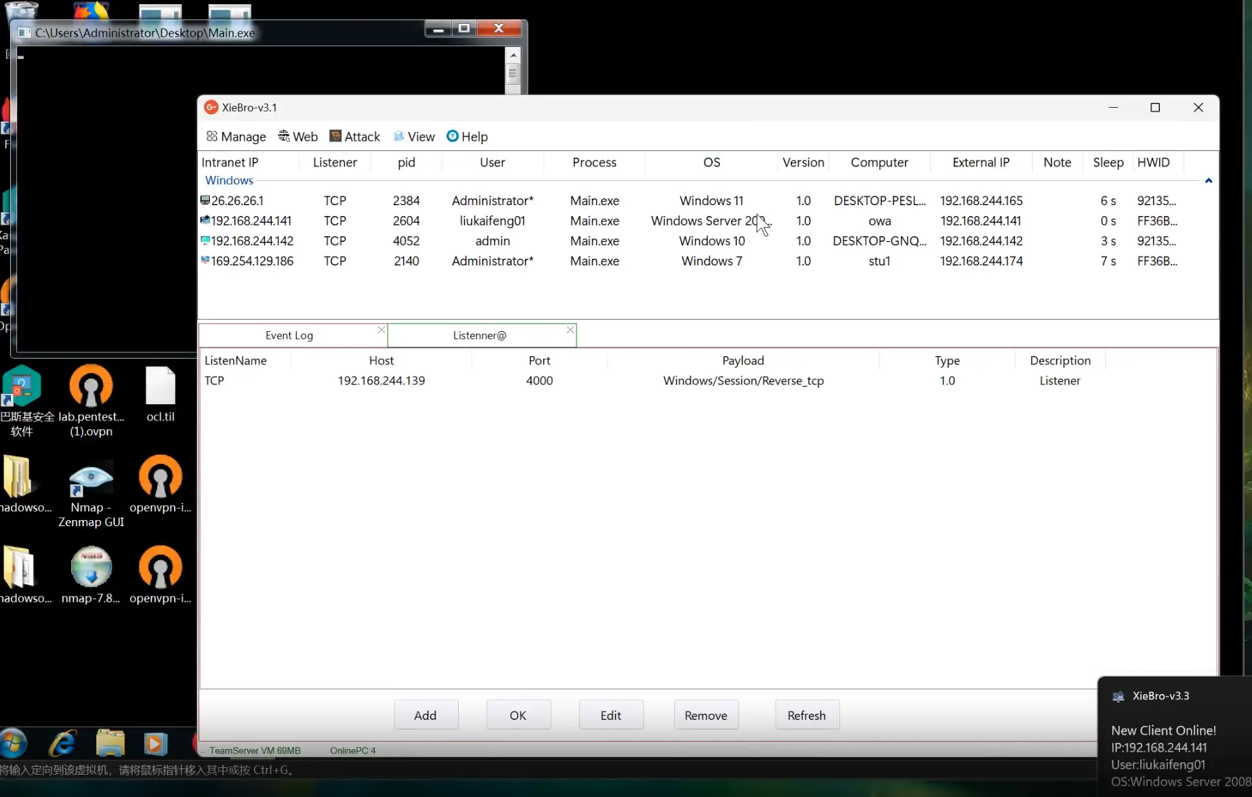
Task: Click the XieBro New Client Online notification
Action: [x=1175, y=737]
